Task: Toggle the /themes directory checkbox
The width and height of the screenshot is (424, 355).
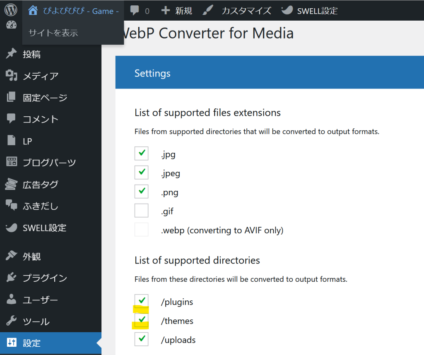Action: pos(142,320)
